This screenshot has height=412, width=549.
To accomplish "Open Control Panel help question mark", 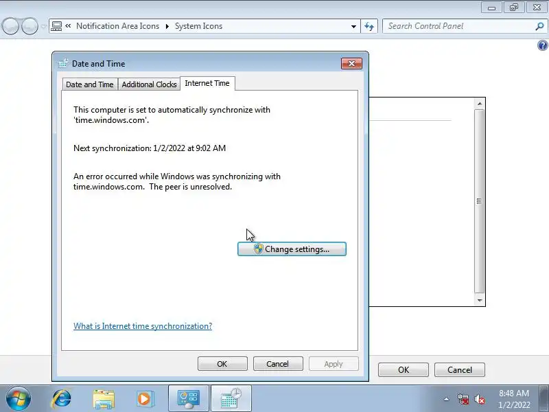I will (x=543, y=45).
